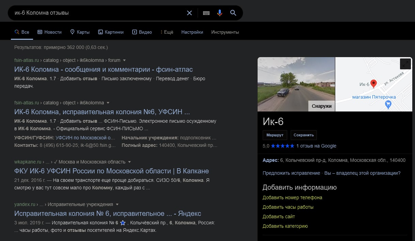The width and height of the screenshot is (415, 241).
Task: Switch to the Карты tab
Action: [x=80, y=32]
